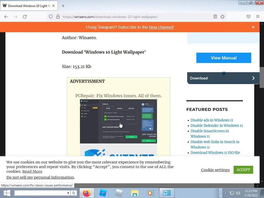Image resolution: width=264 pixels, height=198 pixels.
Task: Open Disable ads in Windows 11 post
Action: click(212, 120)
